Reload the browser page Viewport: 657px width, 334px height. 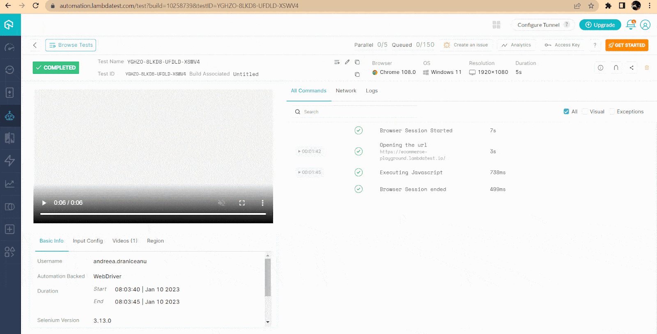click(x=36, y=6)
